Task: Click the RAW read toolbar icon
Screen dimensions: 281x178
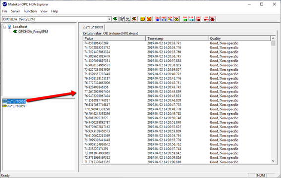Action: (x=158, y=19)
